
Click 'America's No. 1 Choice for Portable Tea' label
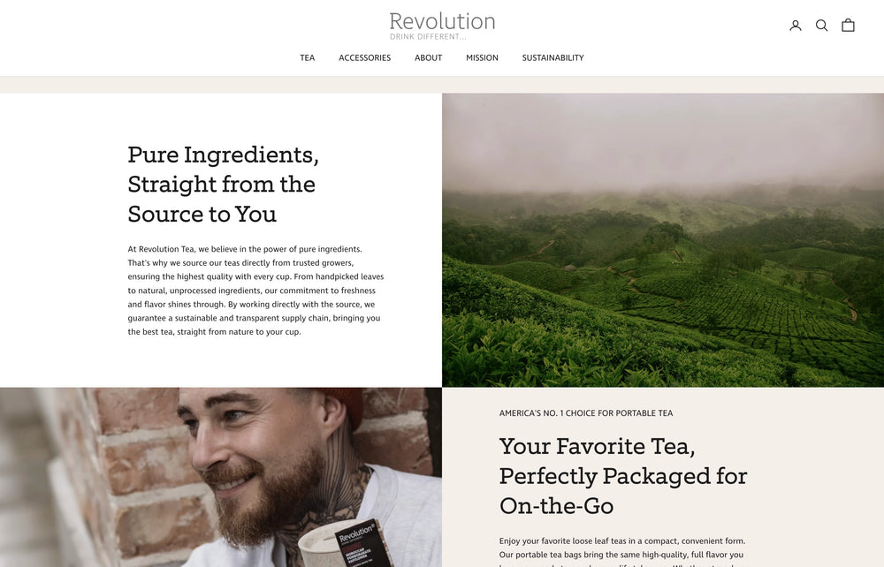[586, 412]
